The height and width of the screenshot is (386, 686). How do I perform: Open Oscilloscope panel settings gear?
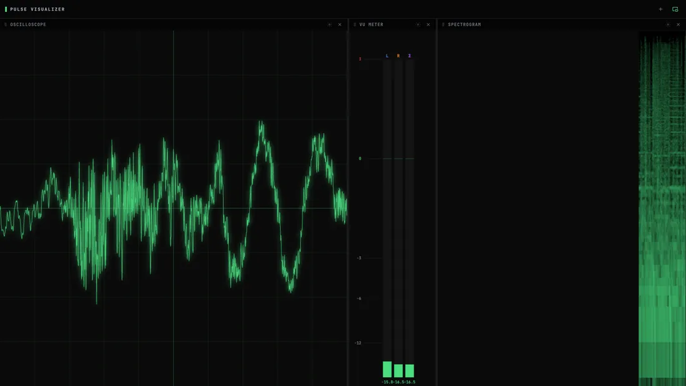(329, 24)
